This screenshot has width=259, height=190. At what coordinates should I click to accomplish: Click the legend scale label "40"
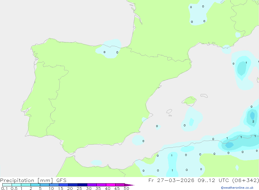pos(107,188)
